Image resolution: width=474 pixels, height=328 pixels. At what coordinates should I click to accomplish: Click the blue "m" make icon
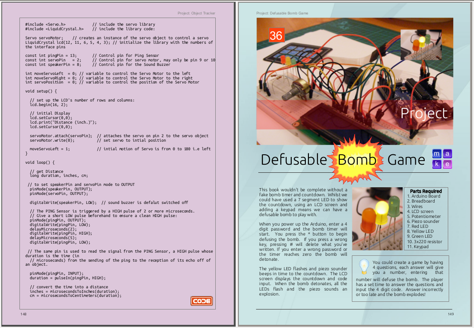[436, 154]
